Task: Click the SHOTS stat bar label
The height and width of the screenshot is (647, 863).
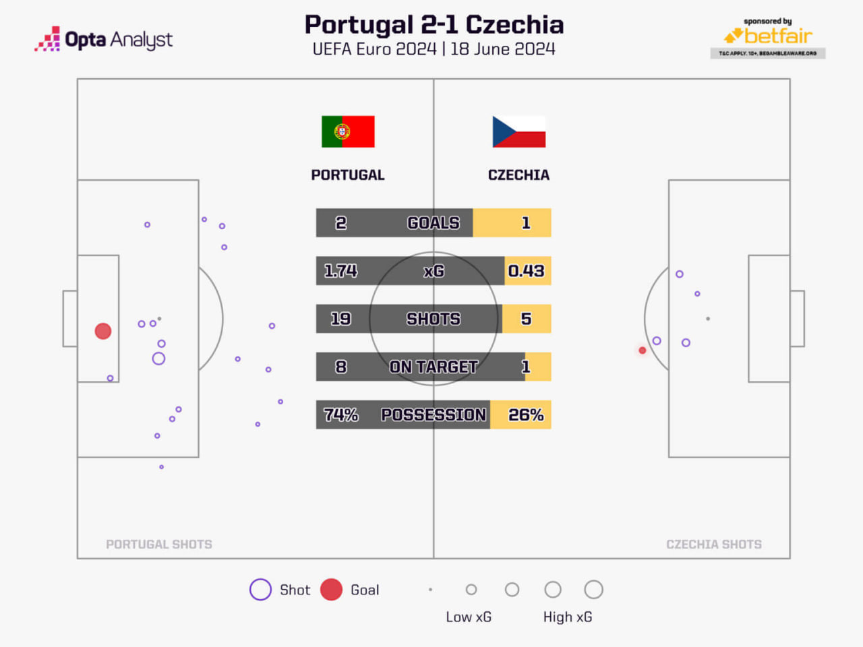Action: (434, 319)
